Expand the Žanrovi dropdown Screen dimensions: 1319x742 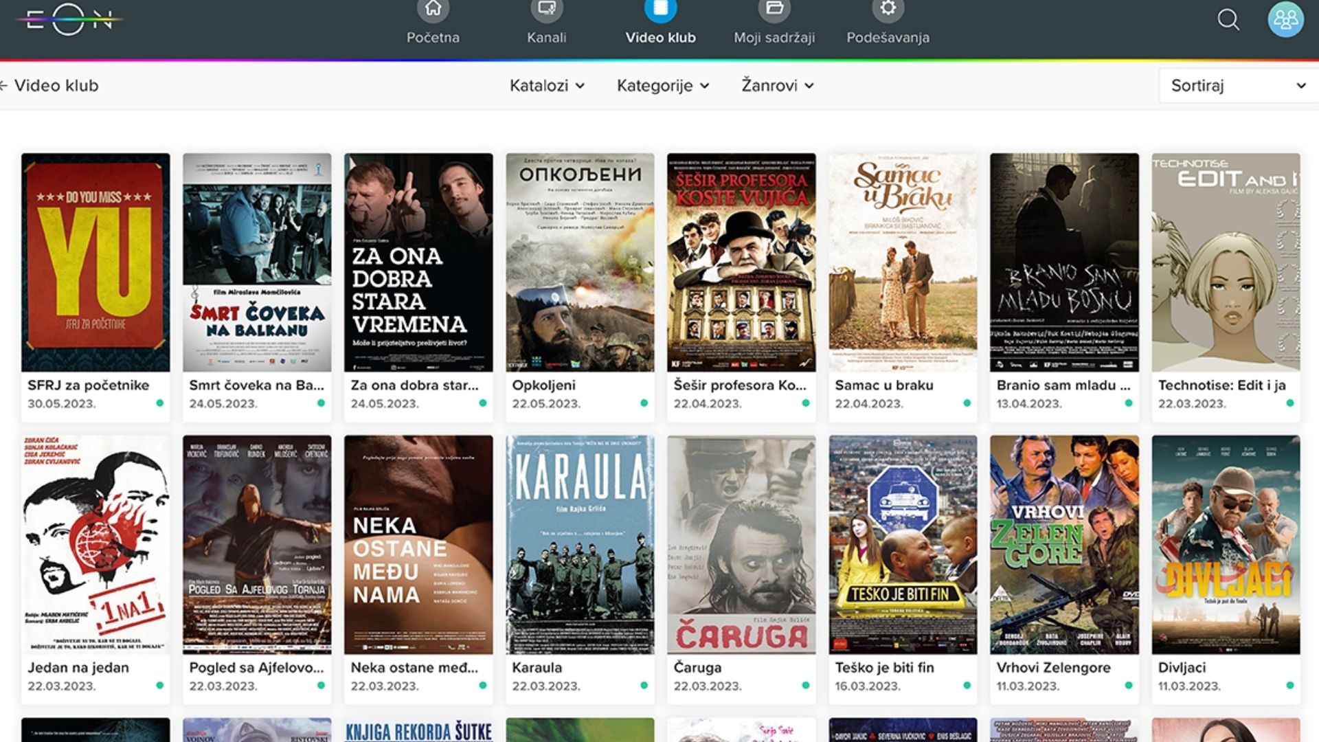777,86
